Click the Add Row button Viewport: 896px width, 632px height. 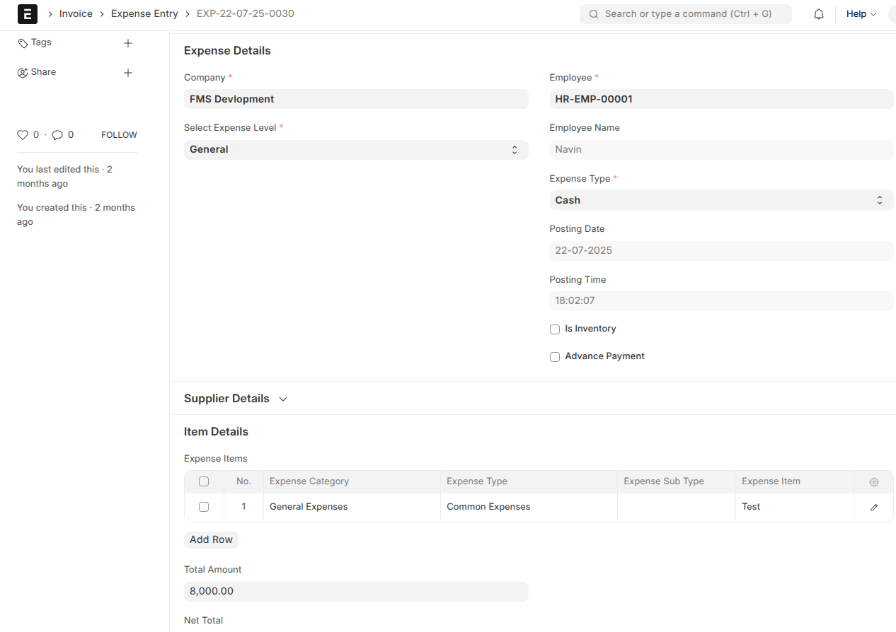(x=211, y=540)
